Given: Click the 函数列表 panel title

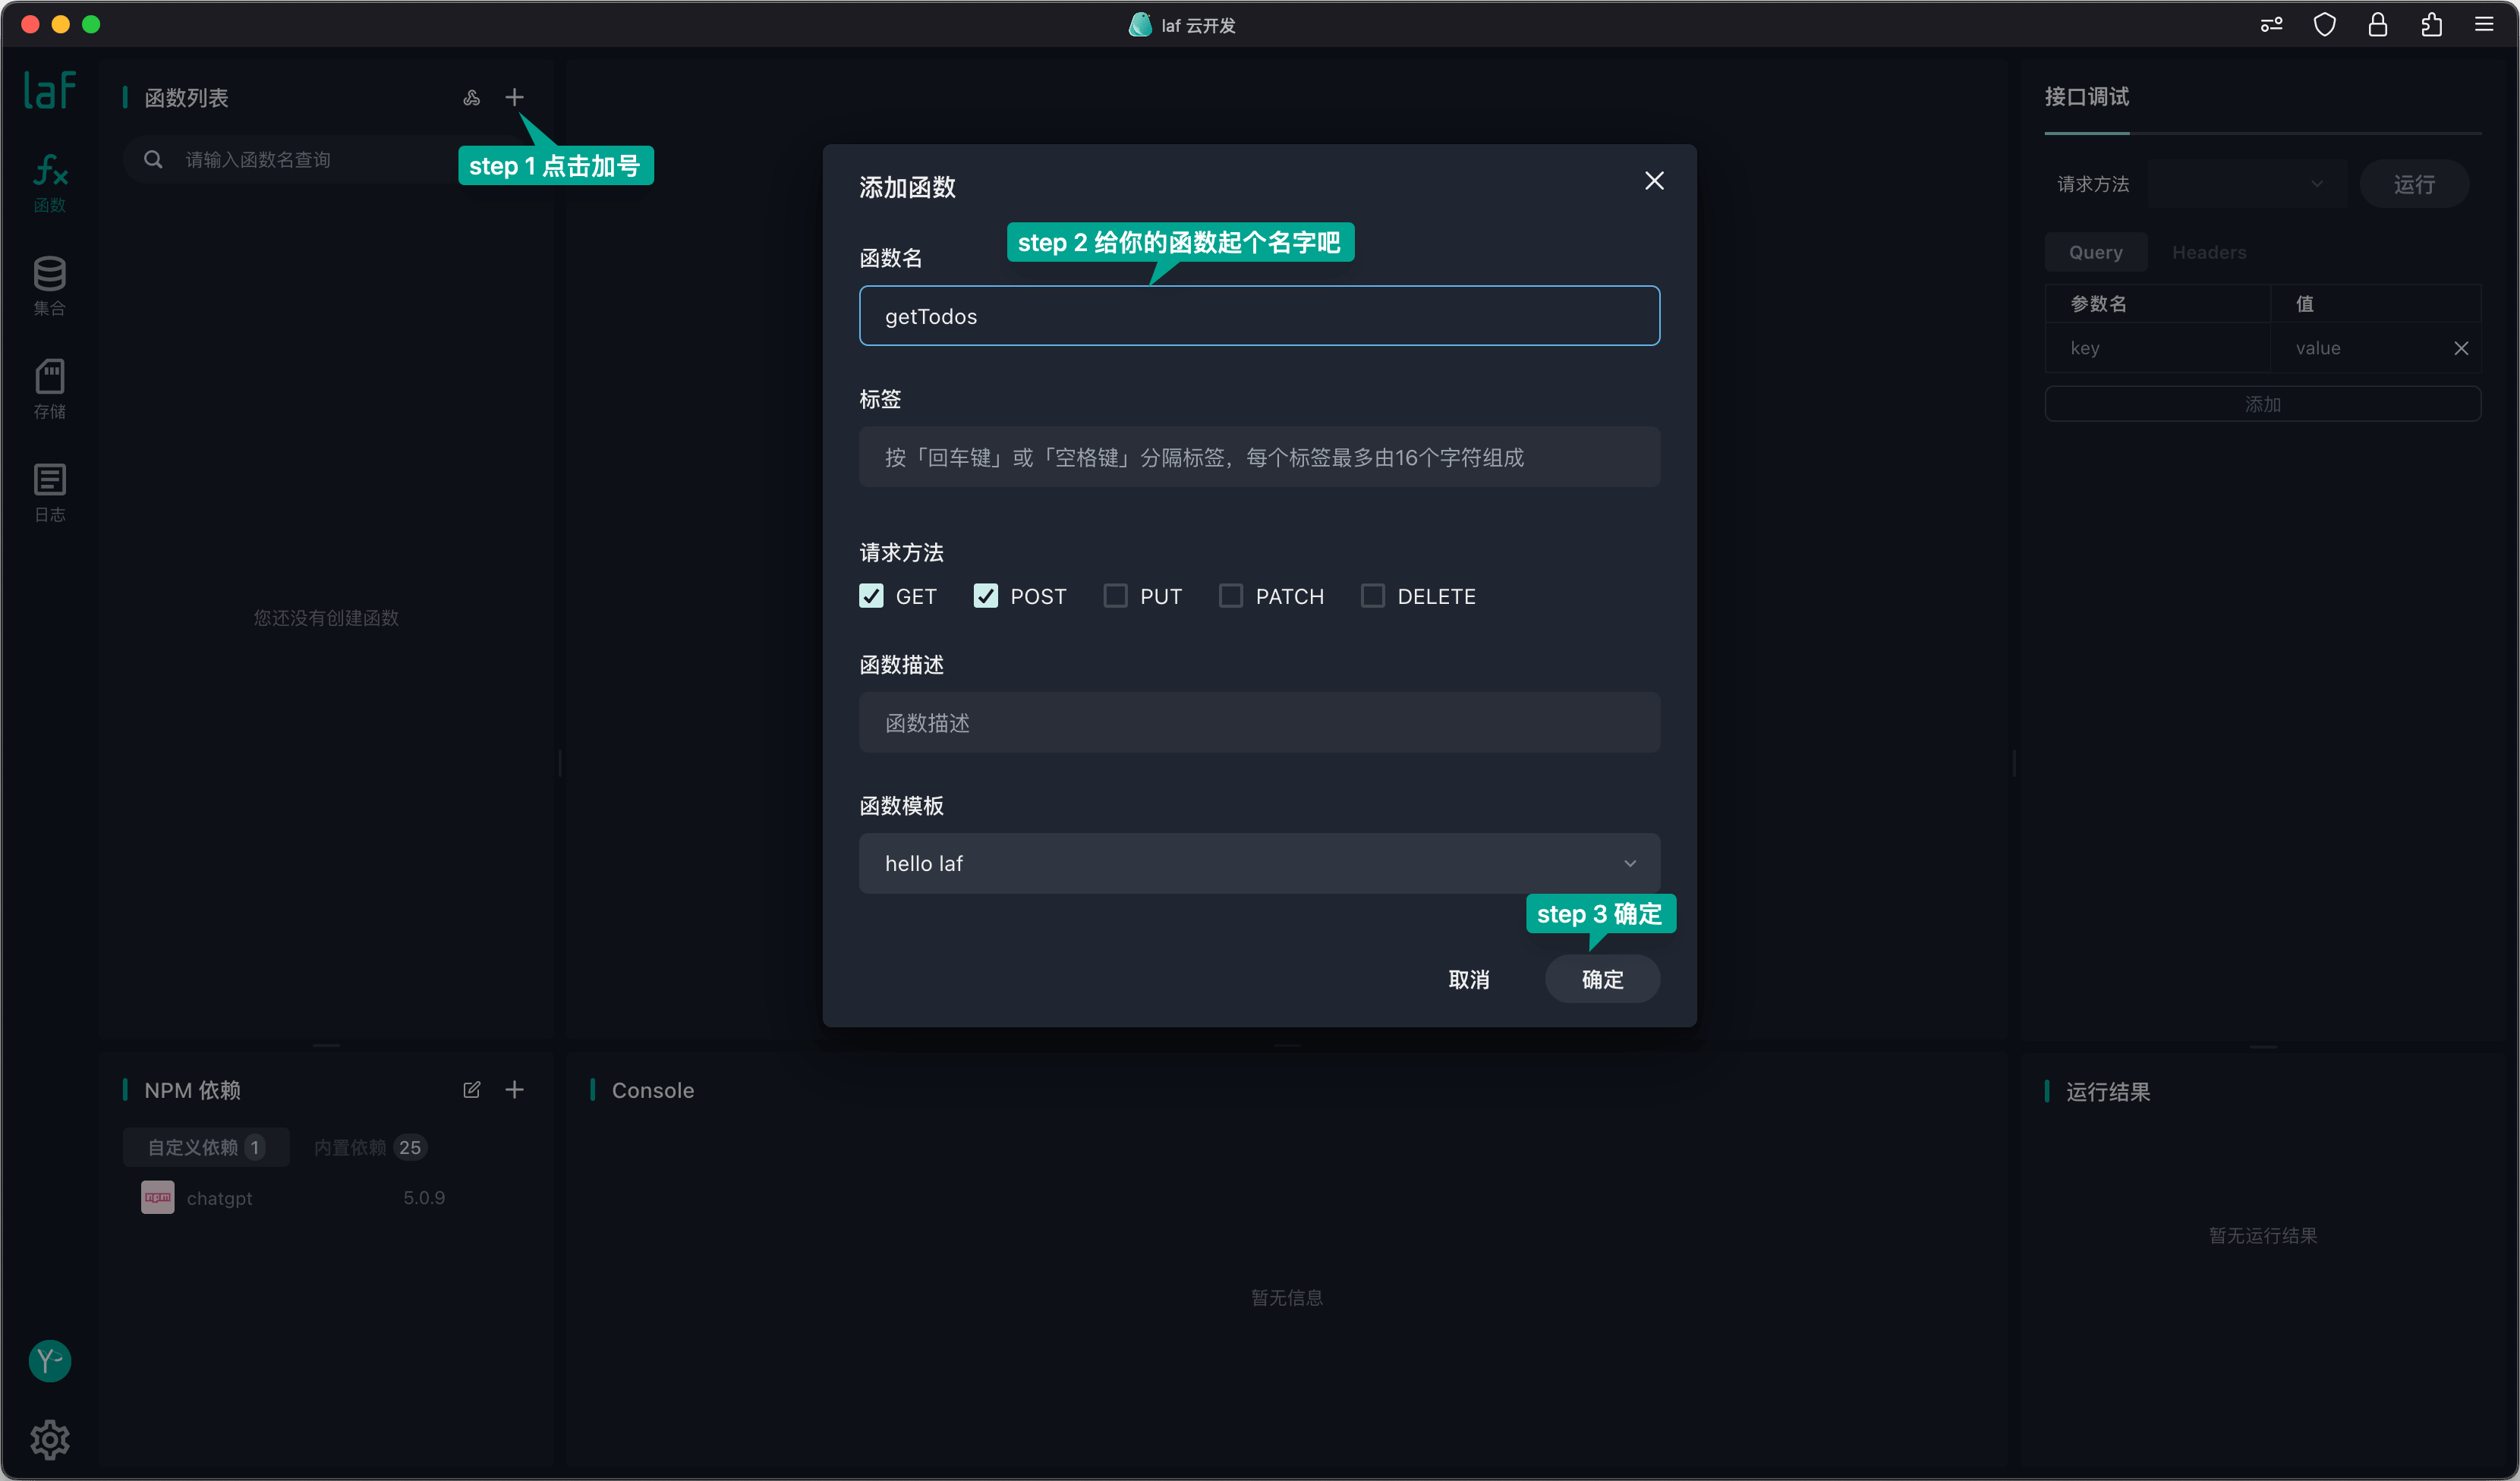Looking at the screenshot, I should (x=186, y=97).
